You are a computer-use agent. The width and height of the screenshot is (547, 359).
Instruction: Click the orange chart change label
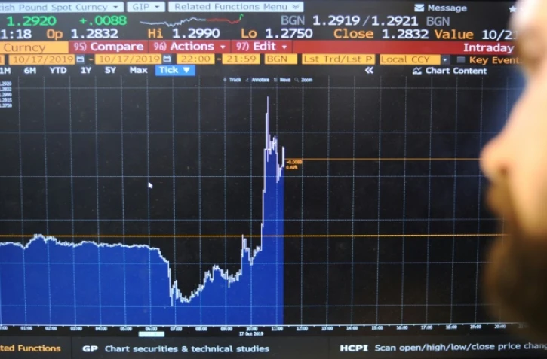[293, 164]
